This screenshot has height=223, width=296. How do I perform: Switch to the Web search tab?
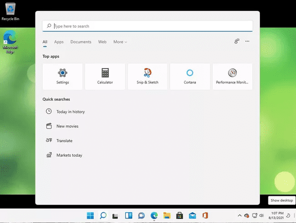click(102, 42)
